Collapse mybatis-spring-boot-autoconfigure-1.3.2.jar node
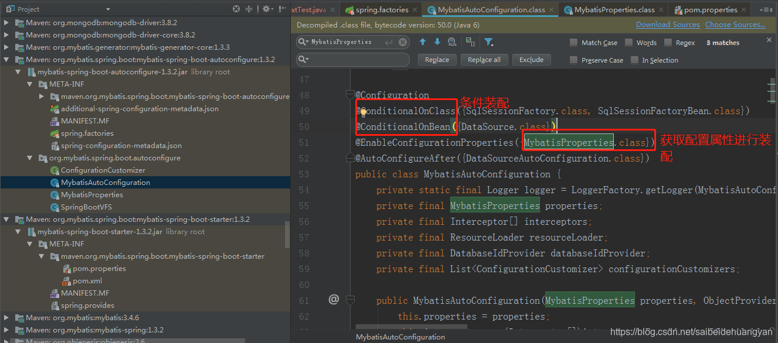778x343 pixels. 18,71
